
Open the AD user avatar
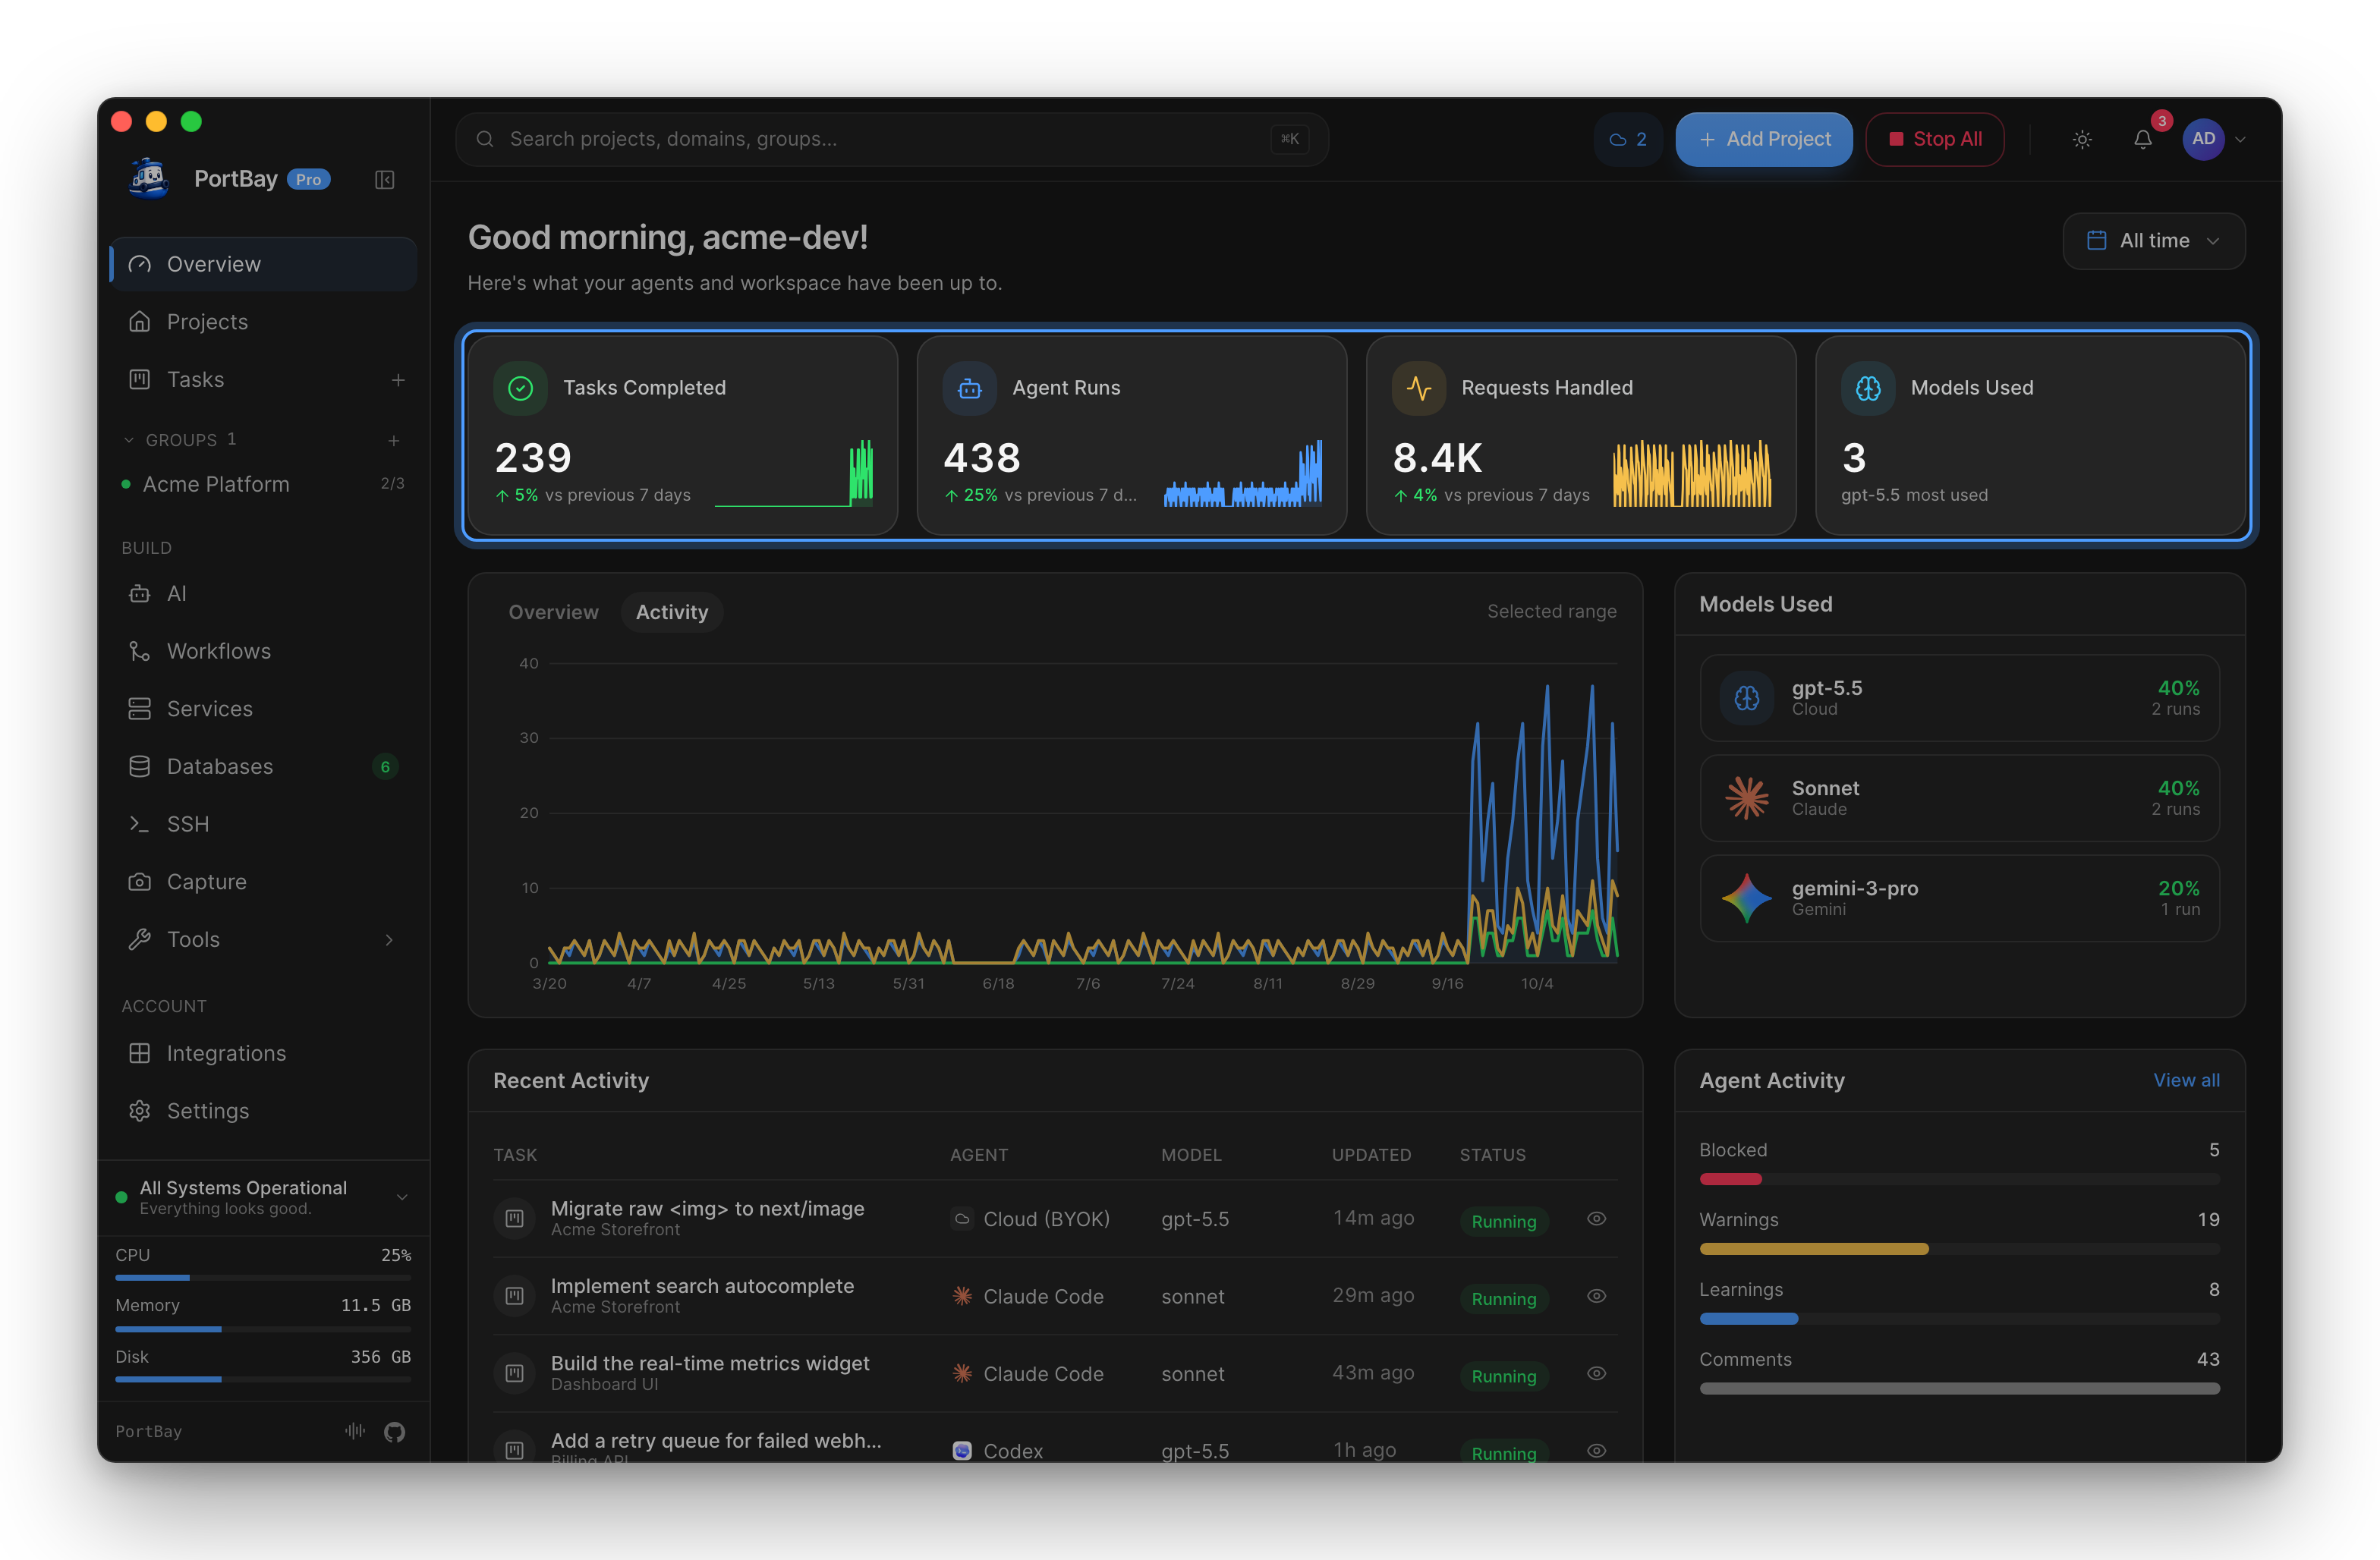(2203, 139)
